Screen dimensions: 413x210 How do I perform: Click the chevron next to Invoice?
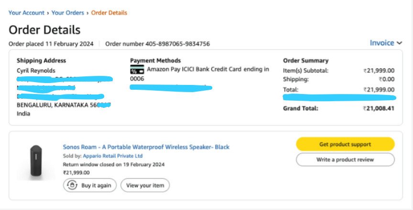(399, 43)
